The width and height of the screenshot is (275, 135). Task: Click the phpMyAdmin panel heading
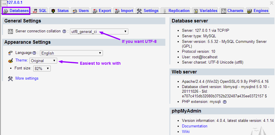click(x=186, y=111)
